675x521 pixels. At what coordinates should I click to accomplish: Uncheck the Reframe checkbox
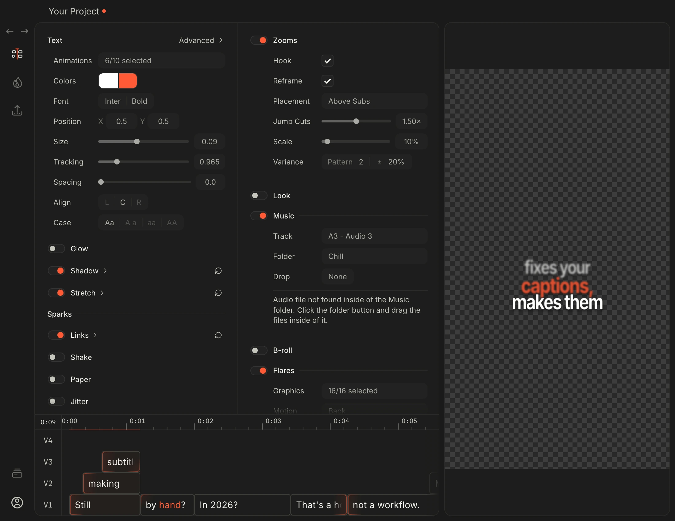pyautogui.click(x=328, y=81)
